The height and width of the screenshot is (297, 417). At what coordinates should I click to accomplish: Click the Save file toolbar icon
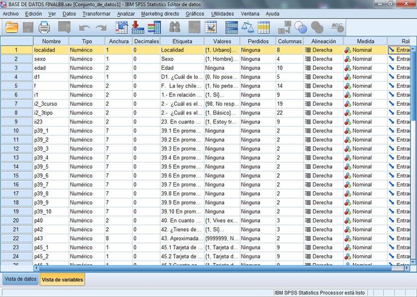pos(28,27)
